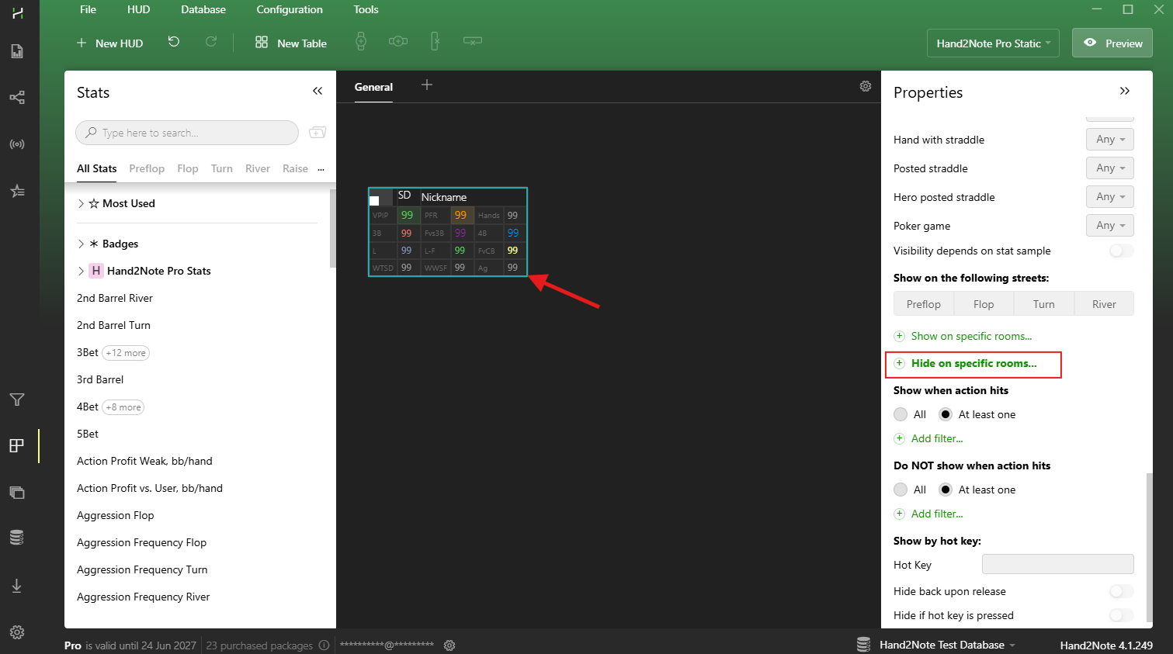
Task: Open Poker game dropdown
Action: pyautogui.click(x=1110, y=226)
